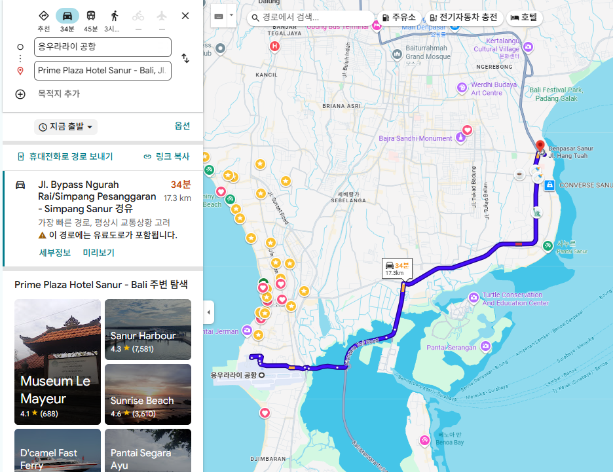Click the Bali Festival Park label
The image size is (613, 472).
556,94
